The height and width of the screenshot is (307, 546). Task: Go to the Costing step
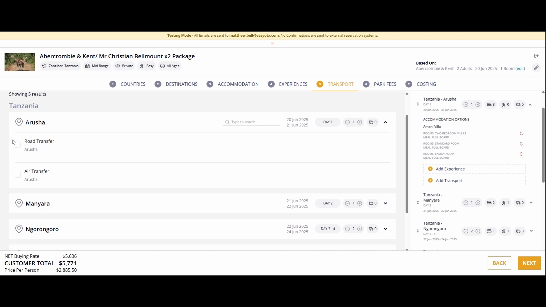[x=421, y=84]
